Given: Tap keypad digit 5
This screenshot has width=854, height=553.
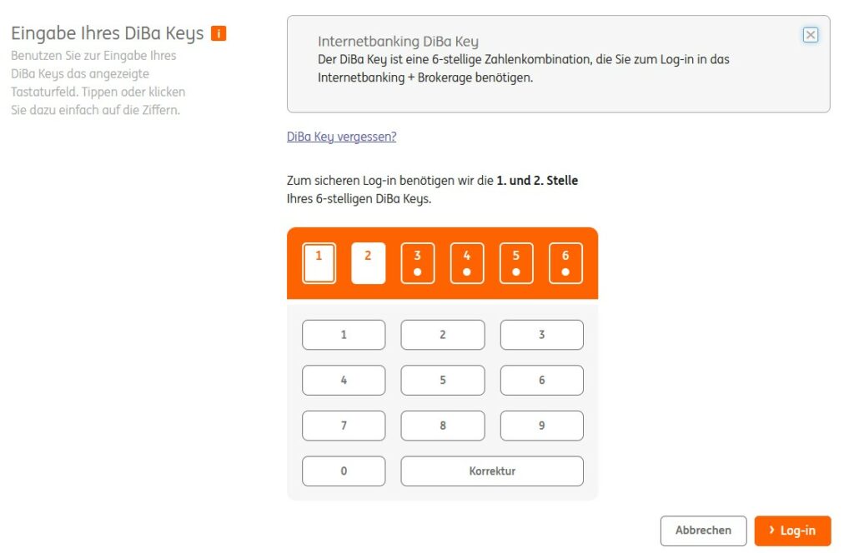Looking at the screenshot, I should tap(443, 380).
